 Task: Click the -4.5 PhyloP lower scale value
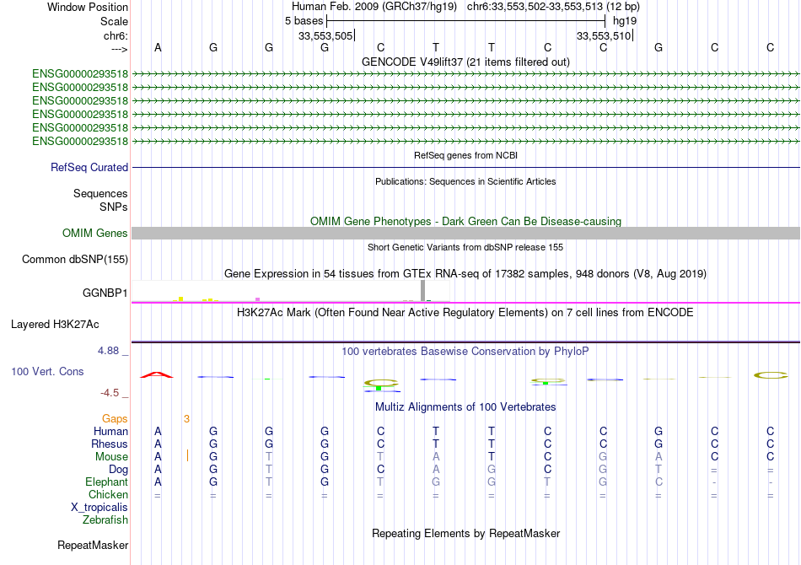[110, 393]
